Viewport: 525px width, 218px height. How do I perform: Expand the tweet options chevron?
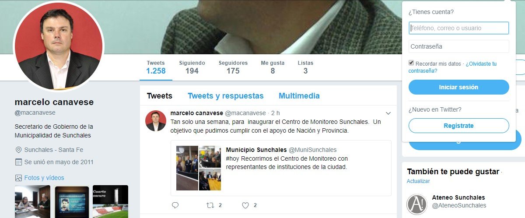tap(388, 113)
